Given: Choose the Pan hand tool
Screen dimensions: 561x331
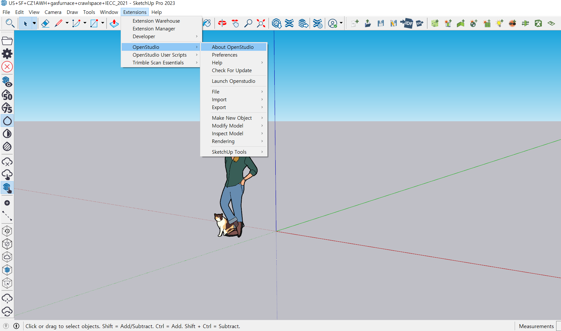Looking at the screenshot, I should click(235, 23).
